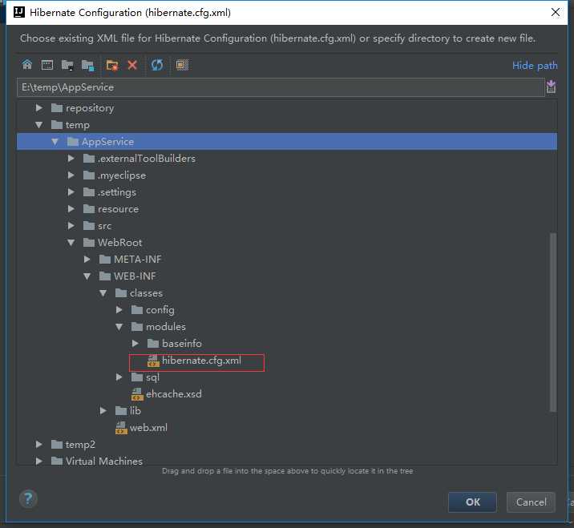Expand the Virtual Machines folder

(x=38, y=461)
